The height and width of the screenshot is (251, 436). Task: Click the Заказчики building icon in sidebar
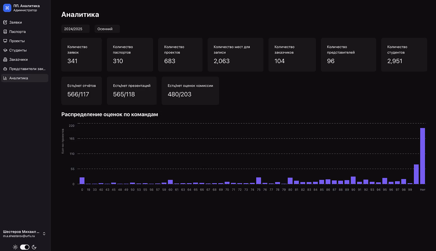5,60
